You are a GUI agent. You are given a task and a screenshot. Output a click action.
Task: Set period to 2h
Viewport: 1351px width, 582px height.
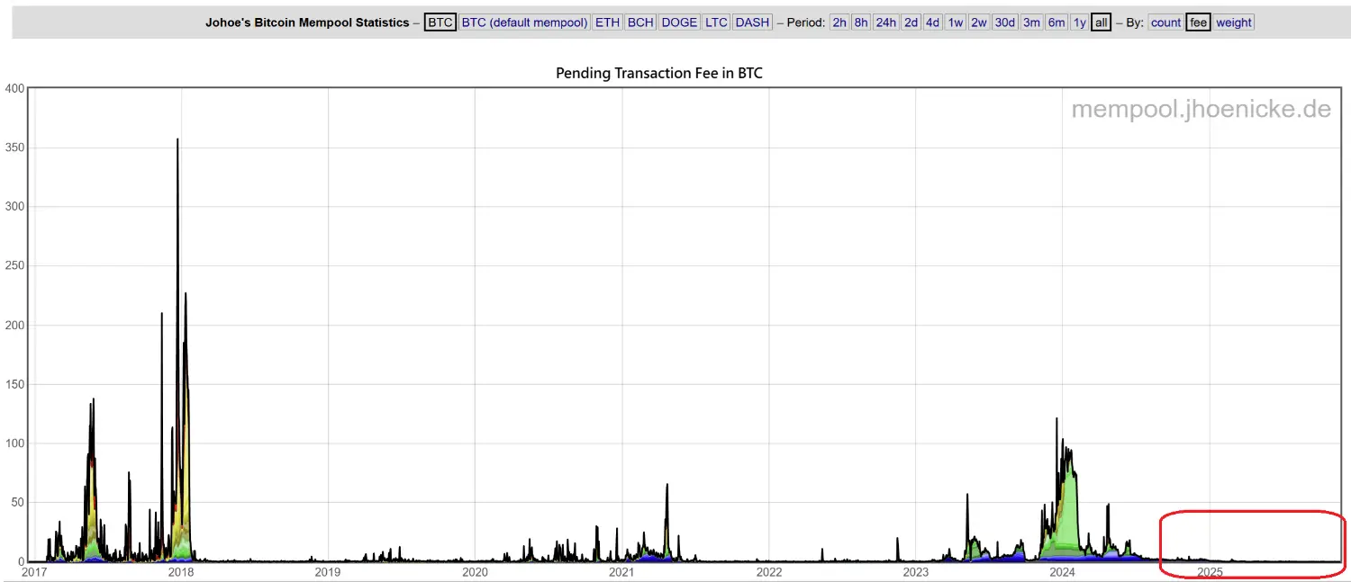pos(839,22)
